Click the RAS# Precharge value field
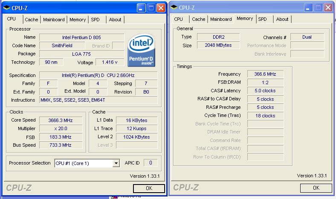 265,107
